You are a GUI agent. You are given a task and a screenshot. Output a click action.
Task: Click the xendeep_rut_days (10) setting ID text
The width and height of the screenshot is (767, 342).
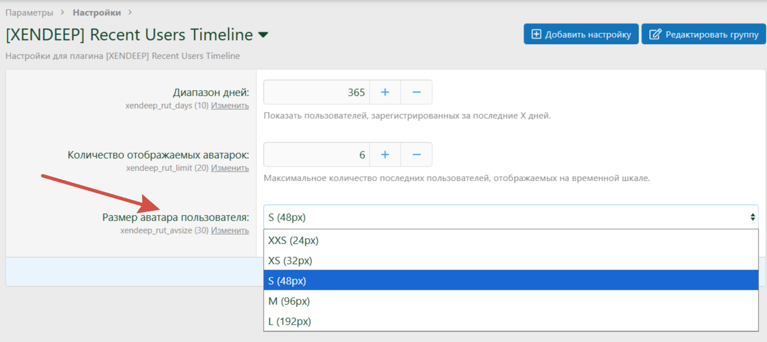click(167, 105)
